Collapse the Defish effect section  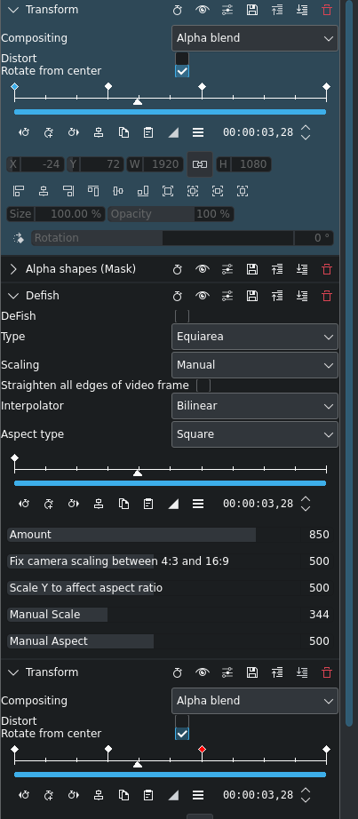[x=13, y=296]
